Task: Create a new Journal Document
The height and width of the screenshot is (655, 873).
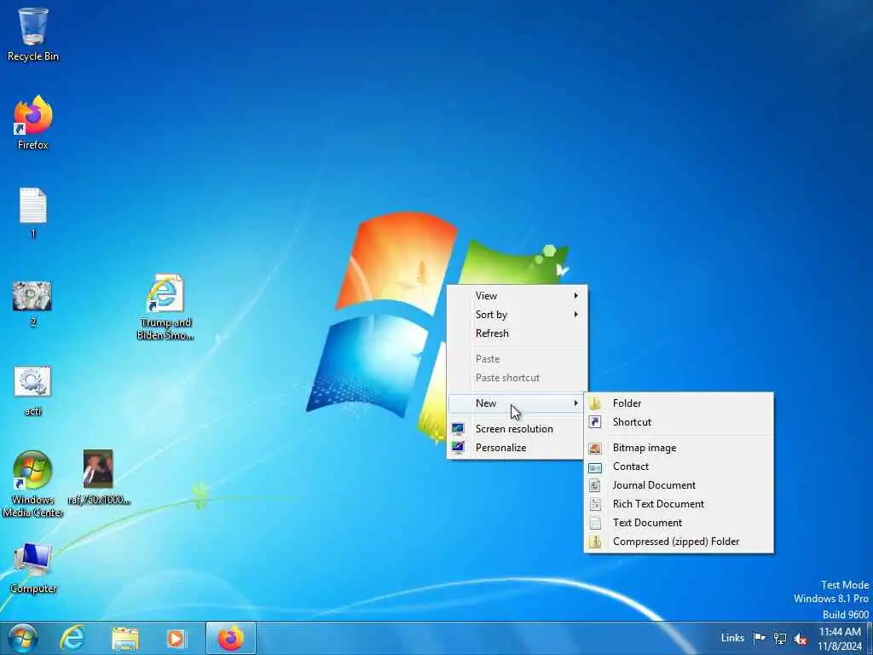Action: 679,485
